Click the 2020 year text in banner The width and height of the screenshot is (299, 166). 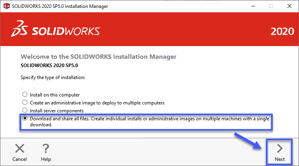pos(282,31)
